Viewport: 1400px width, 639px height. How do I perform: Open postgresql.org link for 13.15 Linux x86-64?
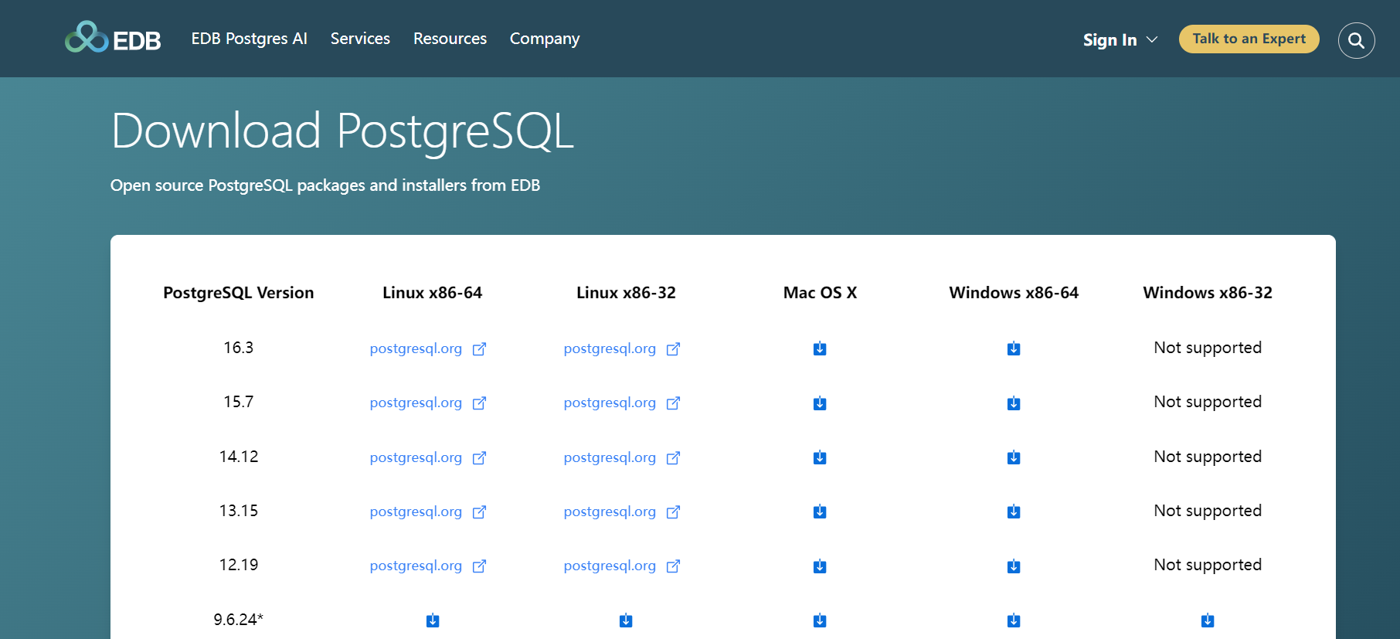[x=428, y=512]
